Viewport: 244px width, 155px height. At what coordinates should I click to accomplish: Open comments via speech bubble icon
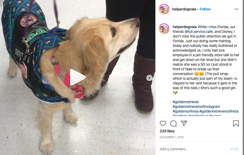(173, 123)
